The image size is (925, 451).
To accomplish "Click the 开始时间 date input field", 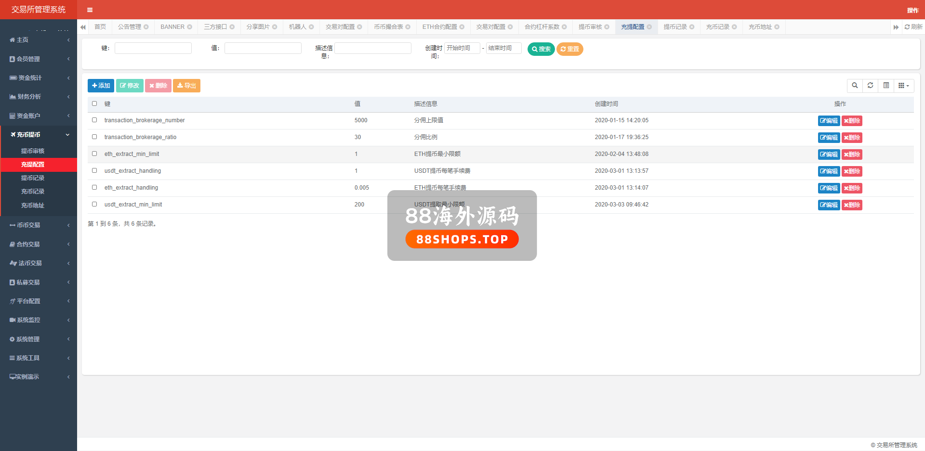I will (462, 48).
